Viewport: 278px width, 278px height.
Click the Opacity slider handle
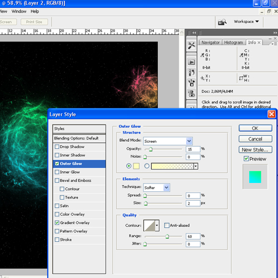tap(151, 149)
